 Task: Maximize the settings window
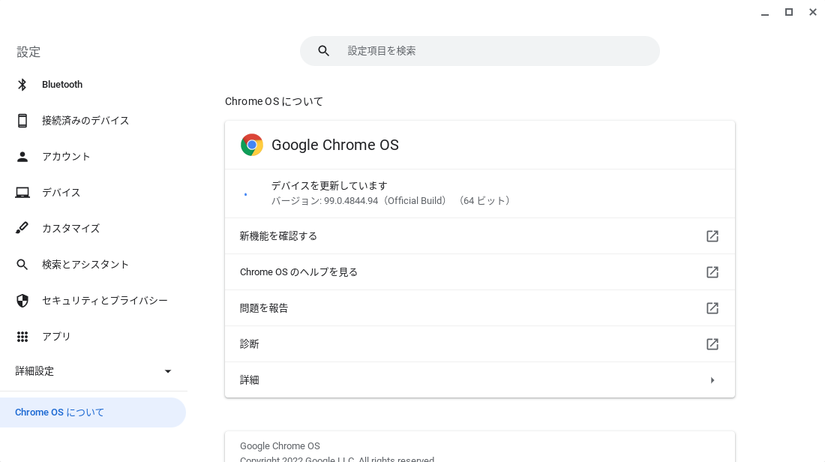tap(789, 12)
